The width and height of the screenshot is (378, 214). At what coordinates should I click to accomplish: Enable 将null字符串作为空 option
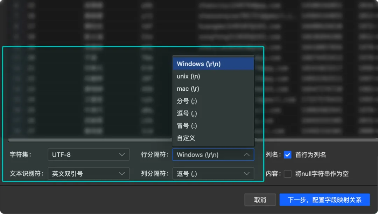pos(288,173)
